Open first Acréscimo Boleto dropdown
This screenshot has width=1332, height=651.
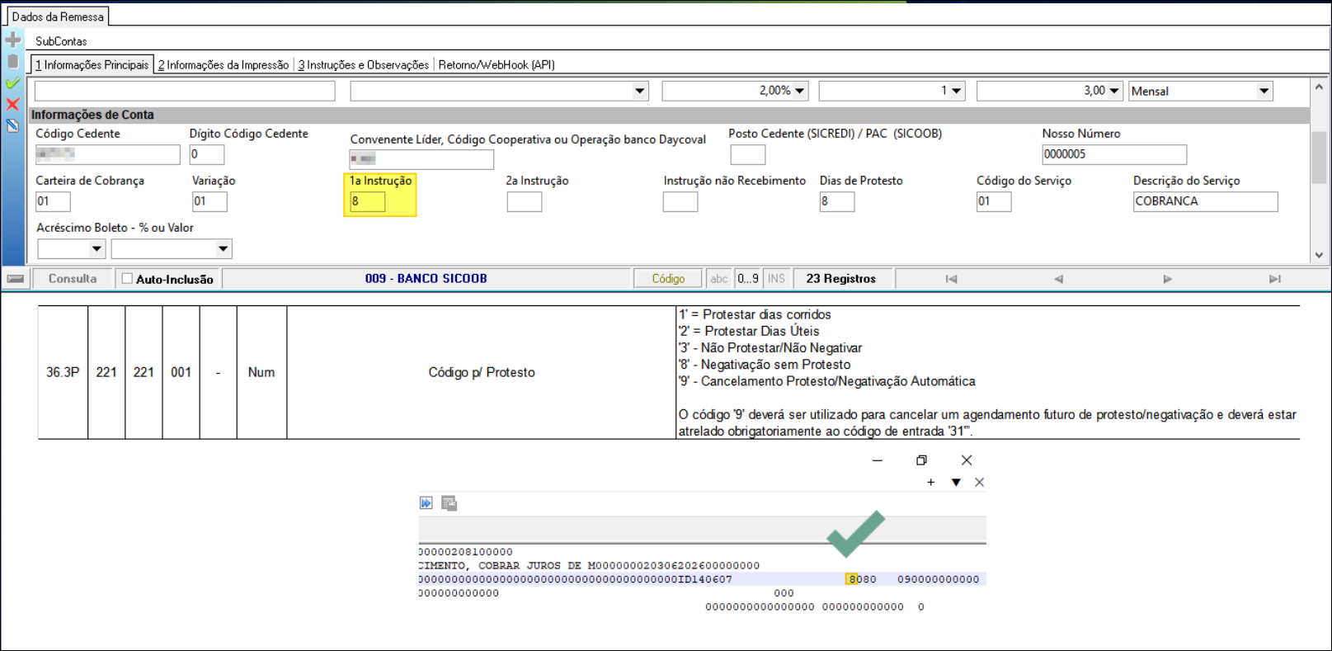coord(96,248)
